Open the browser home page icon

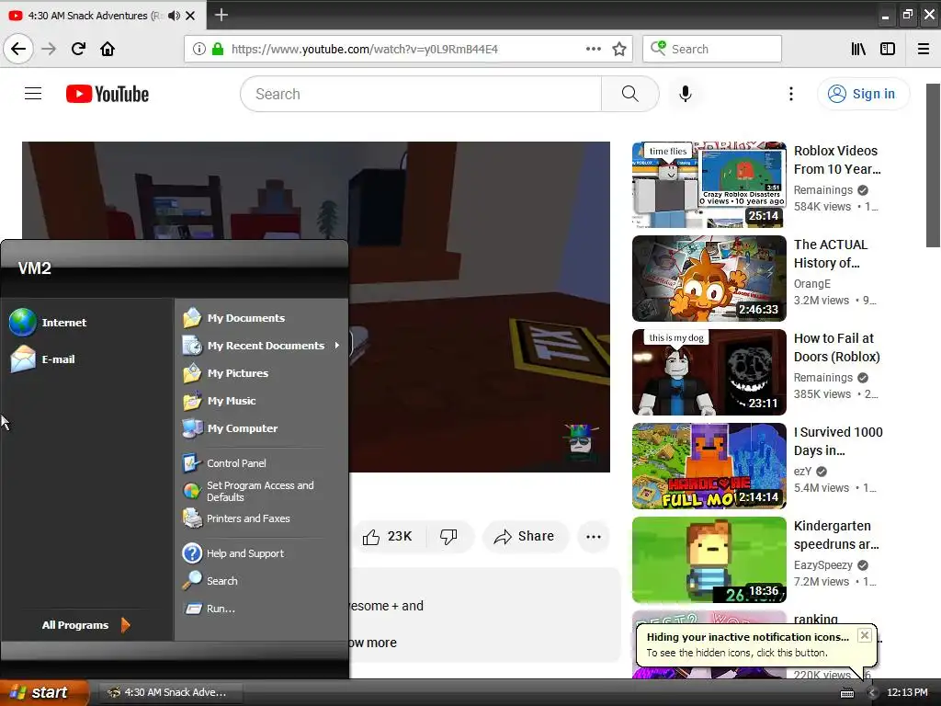click(x=108, y=50)
